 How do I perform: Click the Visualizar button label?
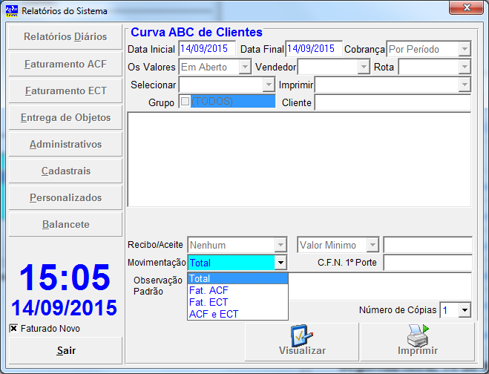(302, 350)
